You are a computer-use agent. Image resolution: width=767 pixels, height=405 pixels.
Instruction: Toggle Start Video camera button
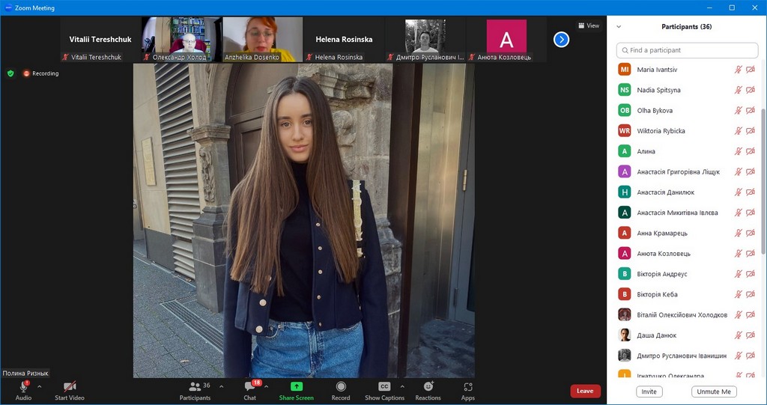(x=70, y=387)
